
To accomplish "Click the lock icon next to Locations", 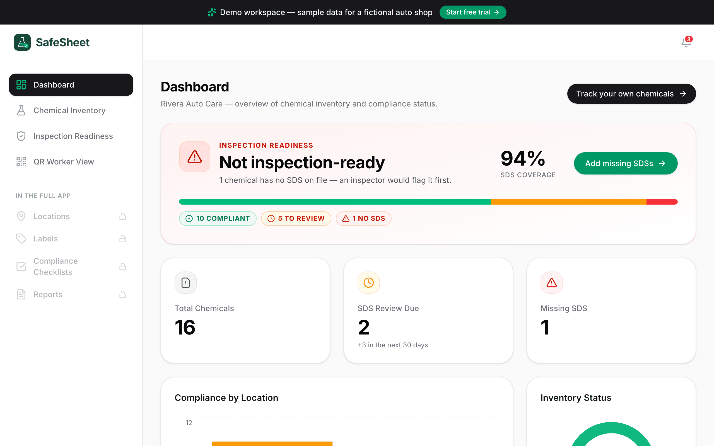I will (x=123, y=217).
